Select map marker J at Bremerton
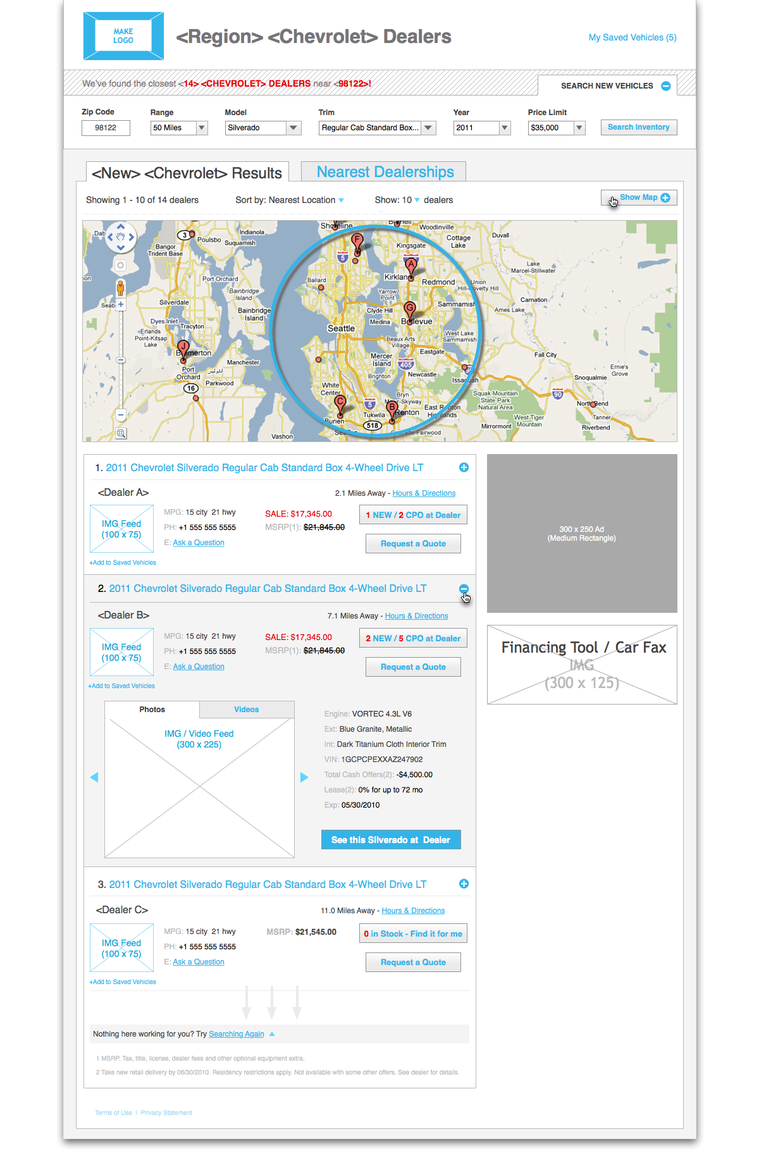Screen dimensions: 759x1170 tap(183, 350)
